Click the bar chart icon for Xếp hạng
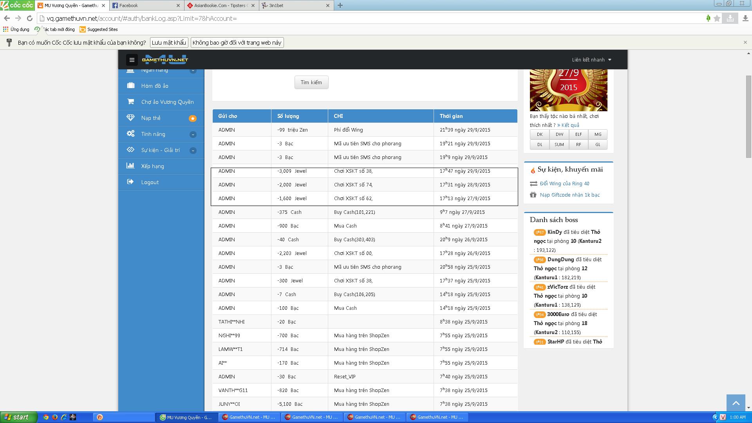 130,166
